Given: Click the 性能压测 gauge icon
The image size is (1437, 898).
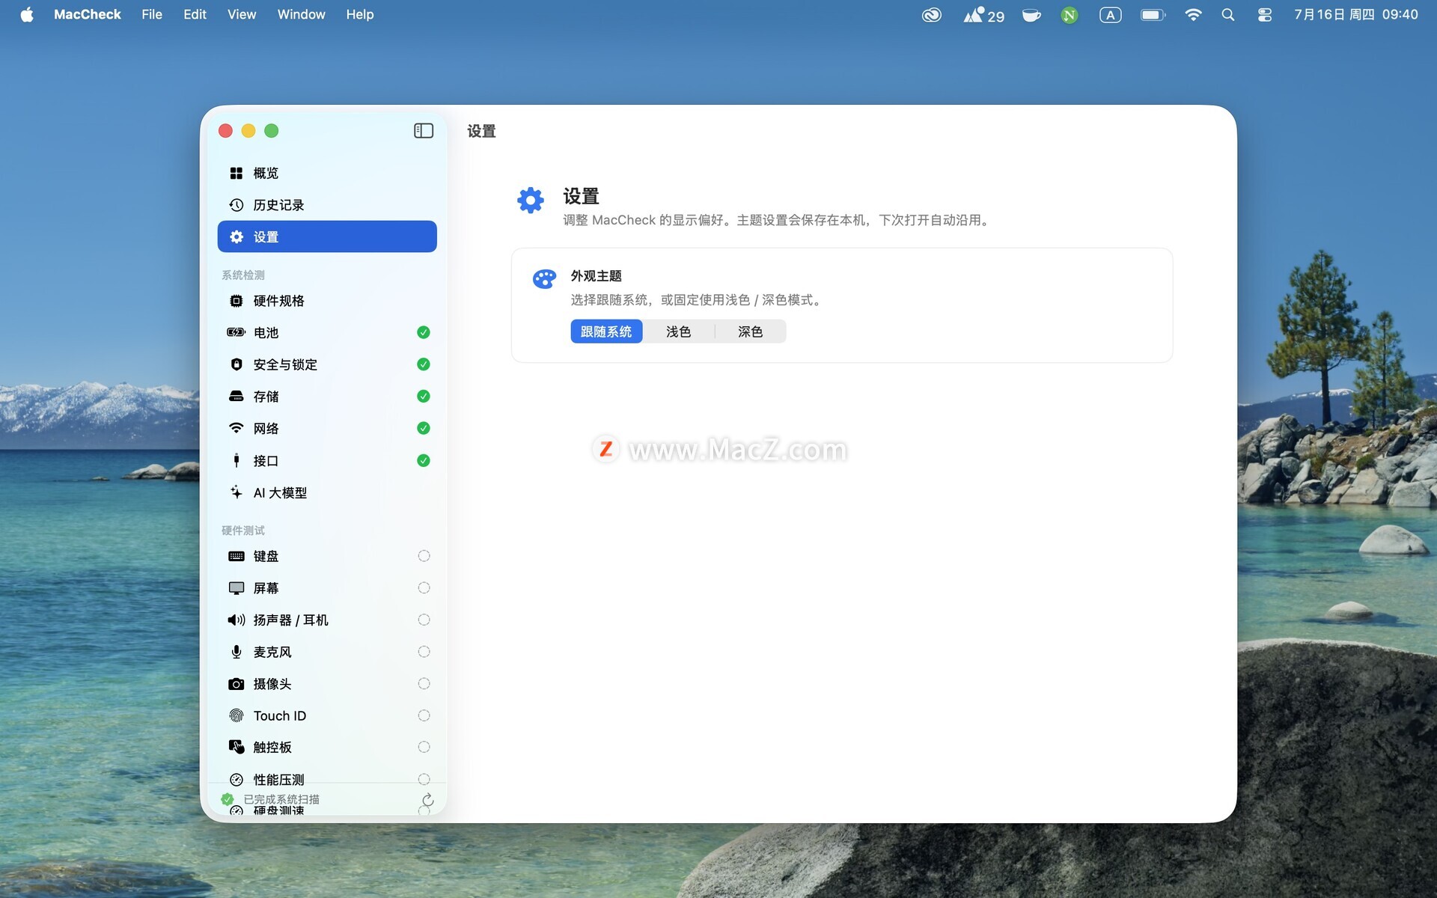Looking at the screenshot, I should coord(237,779).
